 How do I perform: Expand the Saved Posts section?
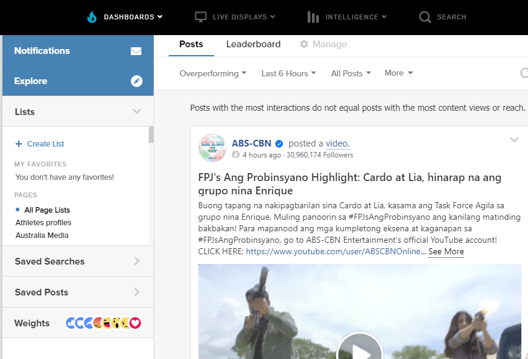pyautogui.click(x=78, y=292)
